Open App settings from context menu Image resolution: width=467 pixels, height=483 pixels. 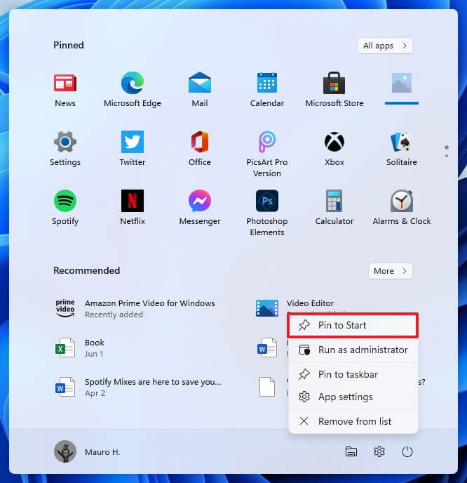click(353, 397)
